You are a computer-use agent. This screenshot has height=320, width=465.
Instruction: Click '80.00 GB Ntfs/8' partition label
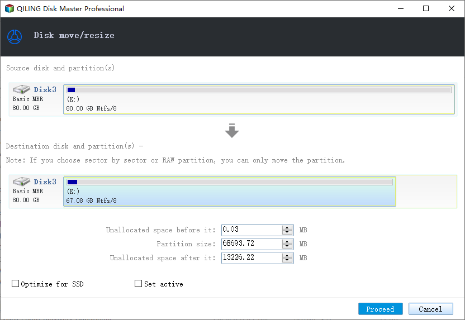[91, 108]
